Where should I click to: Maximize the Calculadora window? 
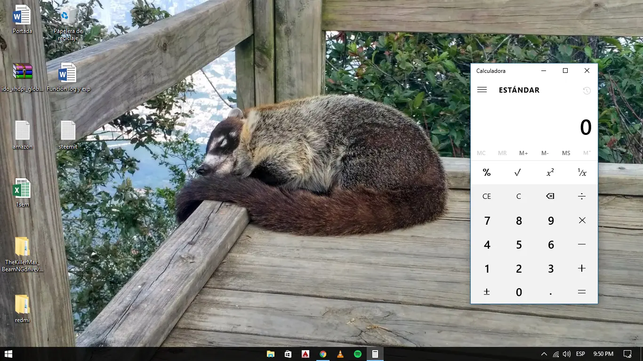point(565,71)
